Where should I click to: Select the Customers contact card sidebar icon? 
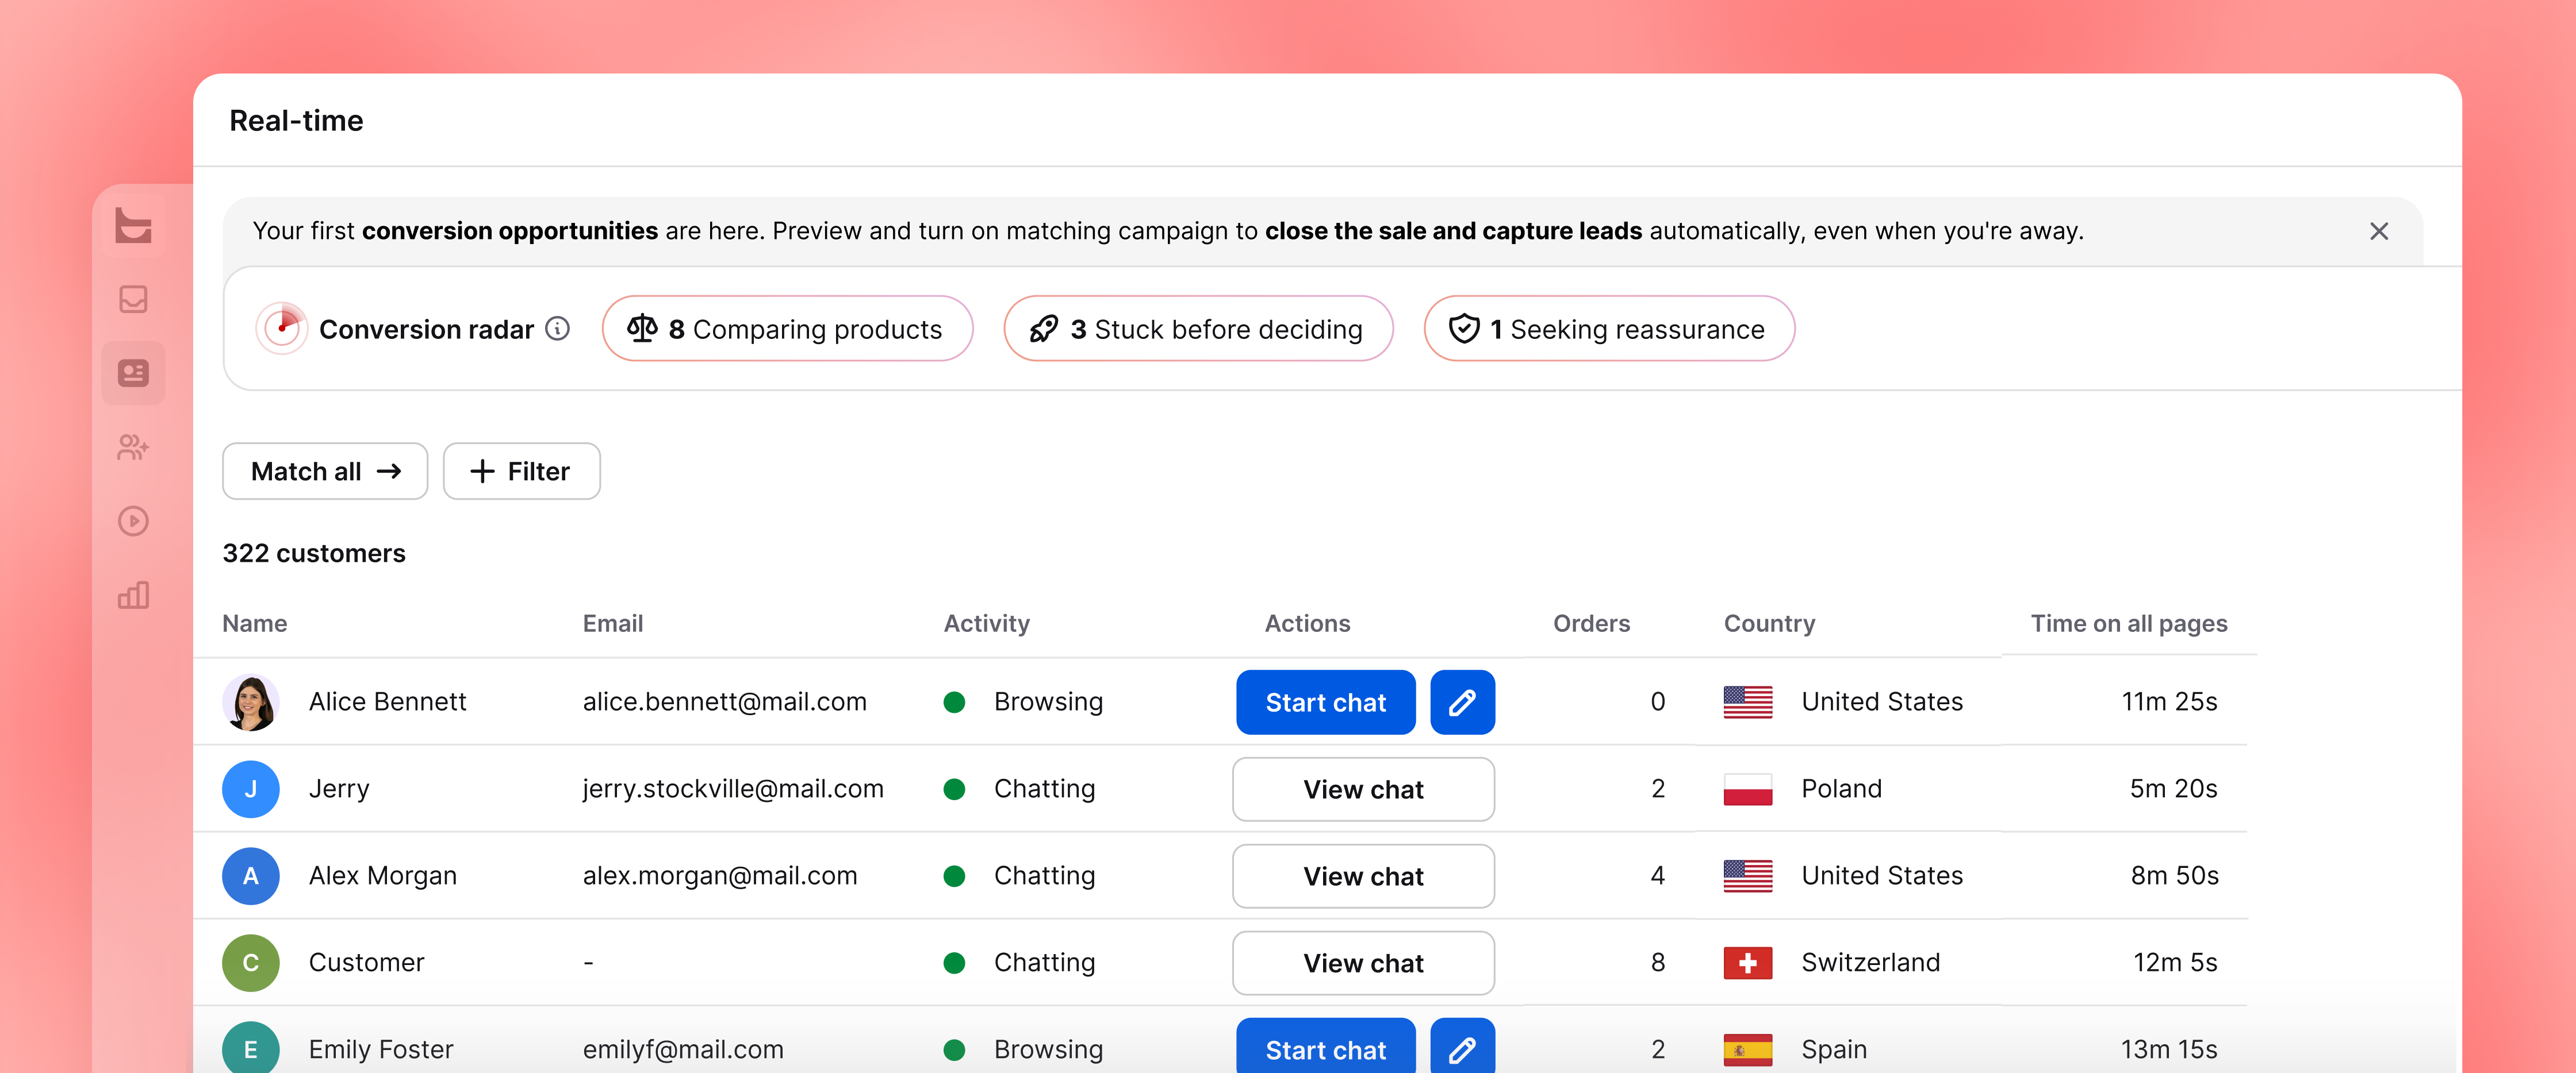coord(133,373)
